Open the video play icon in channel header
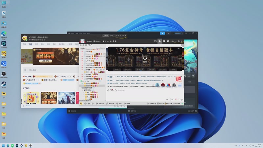This screenshot has height=148, width=263. tap(155, 41)
